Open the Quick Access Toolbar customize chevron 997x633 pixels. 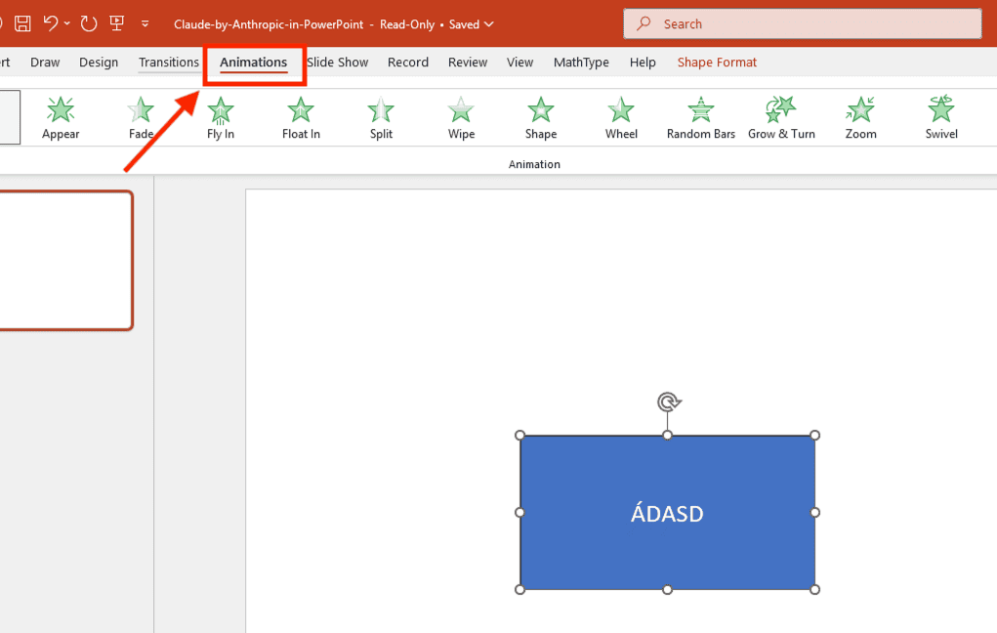coord(144,24)
